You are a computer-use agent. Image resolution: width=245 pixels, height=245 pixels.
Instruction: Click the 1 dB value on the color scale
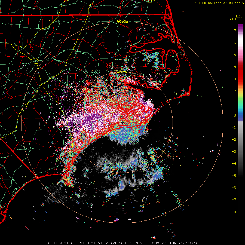coord(235,103)
